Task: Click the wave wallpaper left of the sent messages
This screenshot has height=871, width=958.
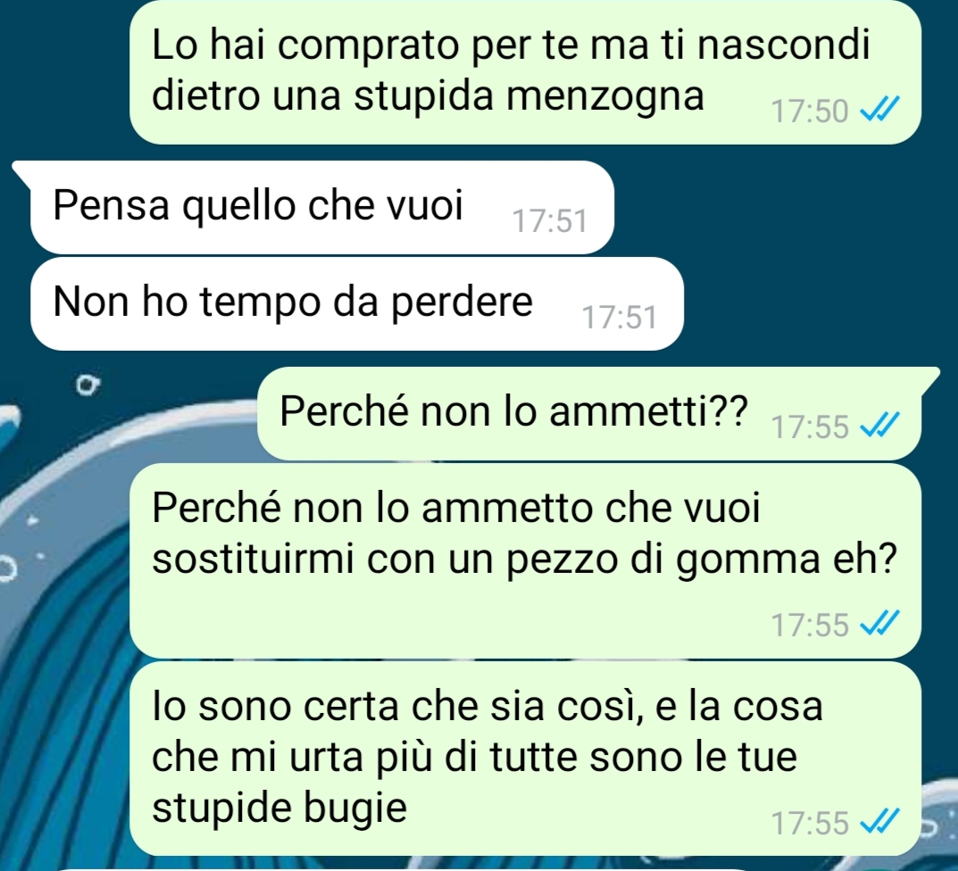Action: point(61,610)
